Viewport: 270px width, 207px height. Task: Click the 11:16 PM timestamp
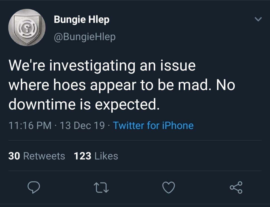(30, 125)
